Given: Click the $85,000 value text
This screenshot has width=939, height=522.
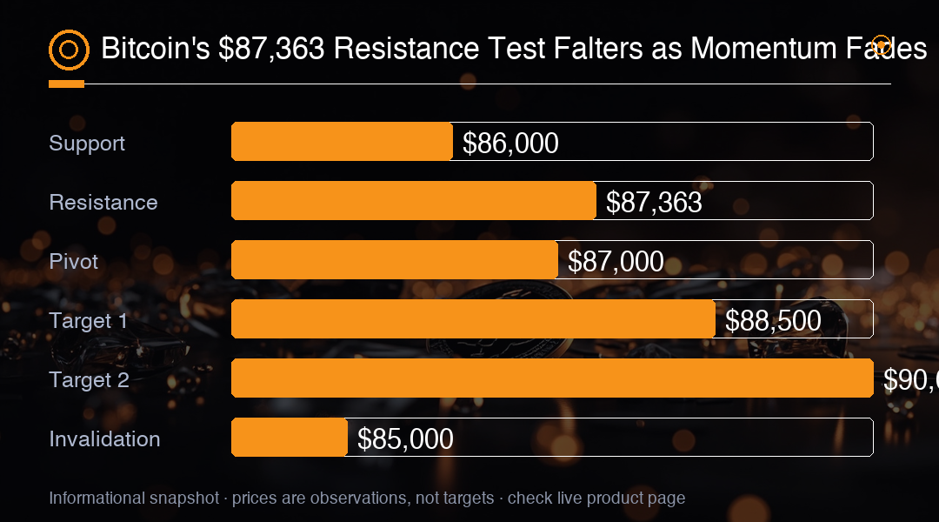Looking at the screenshot, I should coord(405,438).
